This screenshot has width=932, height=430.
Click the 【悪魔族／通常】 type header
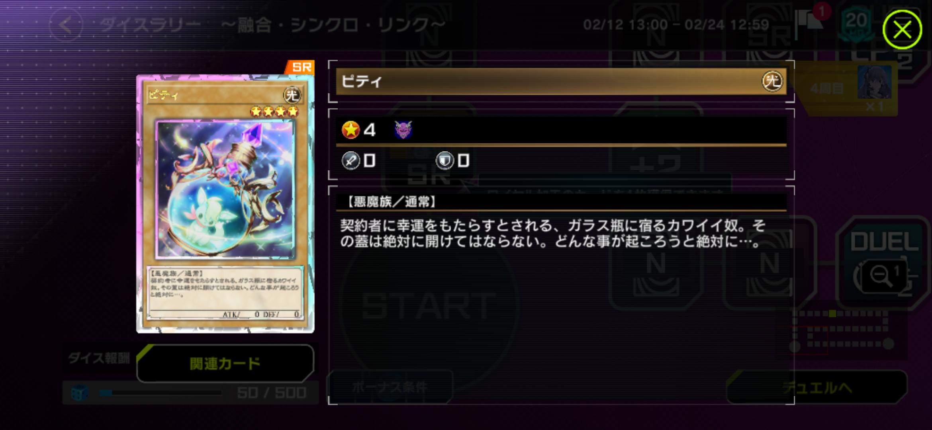pos(392,202)
